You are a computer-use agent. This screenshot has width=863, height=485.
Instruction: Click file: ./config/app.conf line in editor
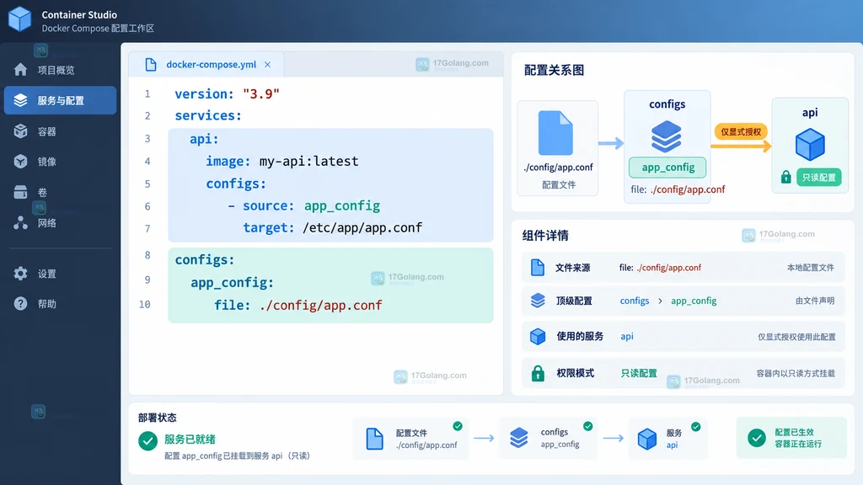point(297,305)
